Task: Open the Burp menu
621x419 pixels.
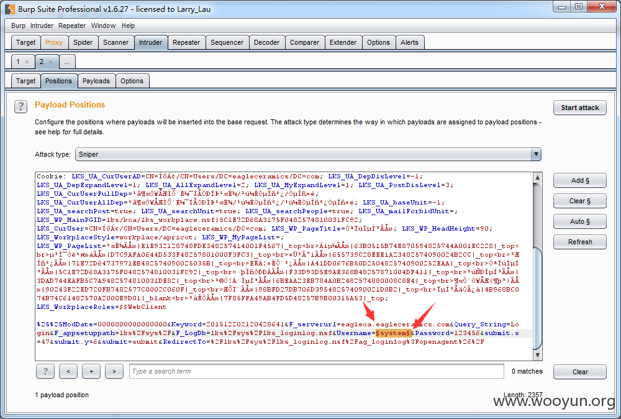Action: (x=18, y=25)
